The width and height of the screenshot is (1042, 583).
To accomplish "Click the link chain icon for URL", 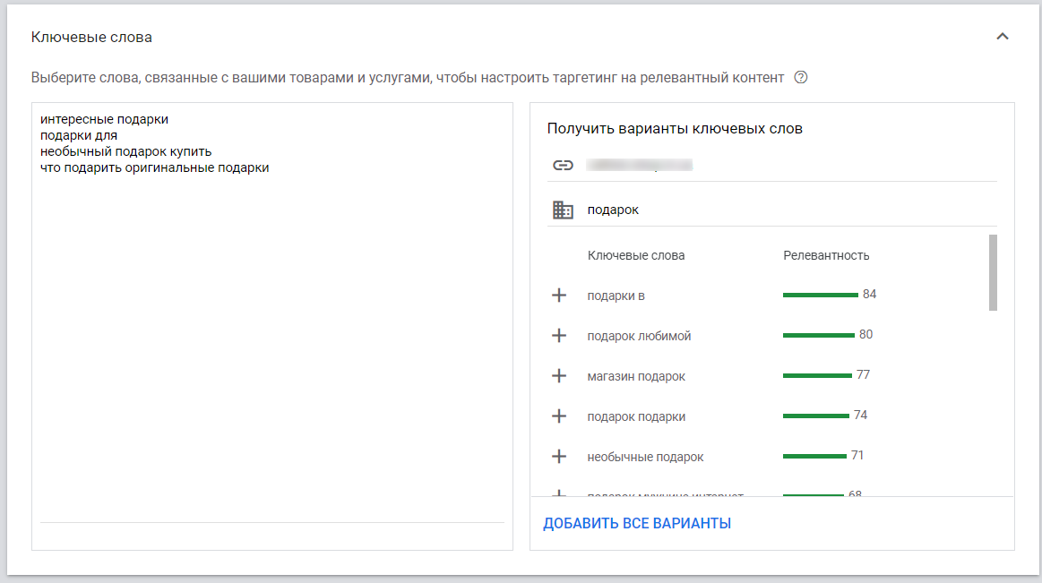I will (x=563, y=165).
